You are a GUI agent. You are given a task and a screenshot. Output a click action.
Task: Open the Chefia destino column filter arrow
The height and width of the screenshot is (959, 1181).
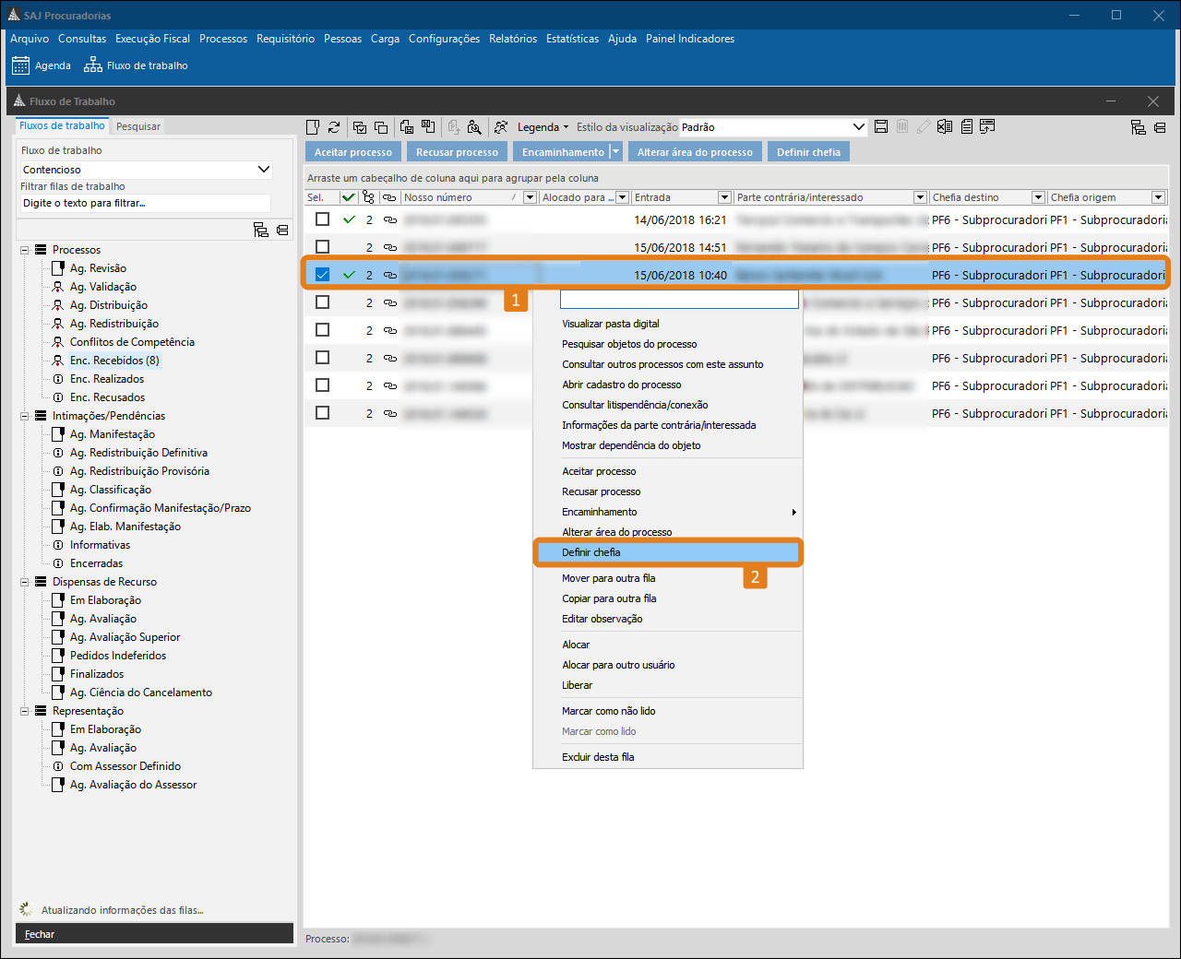click(1038, 197)
